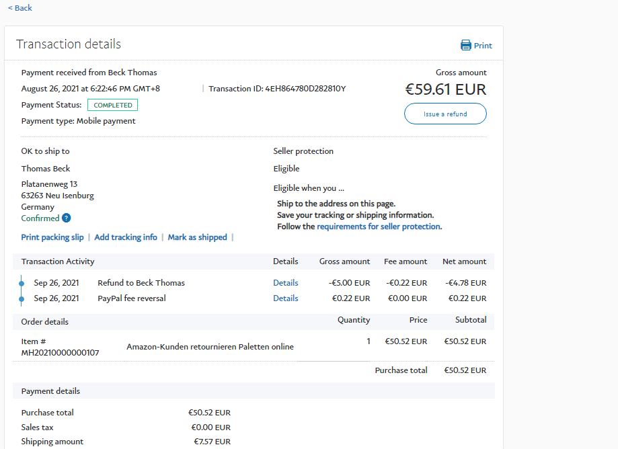Image resolution: width=618 pixels, height=449 pixels.
Task: Click the timeline dot for the Beck Thomas refund
Action: pyautogui.click(x=22, y=284)
